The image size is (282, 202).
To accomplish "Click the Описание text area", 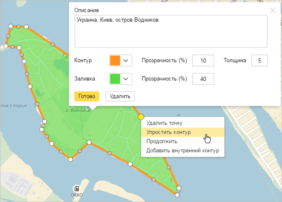I will 170,31.
